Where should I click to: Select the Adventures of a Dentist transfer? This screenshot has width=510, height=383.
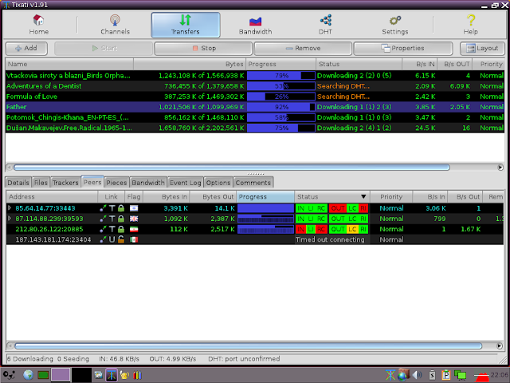[x=255, y=86]
